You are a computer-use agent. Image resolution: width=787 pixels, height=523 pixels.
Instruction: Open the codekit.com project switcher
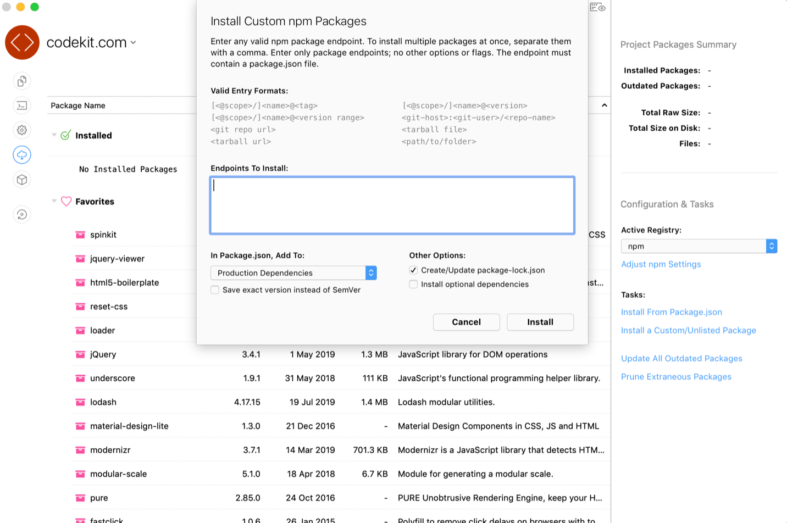[132, 42]
